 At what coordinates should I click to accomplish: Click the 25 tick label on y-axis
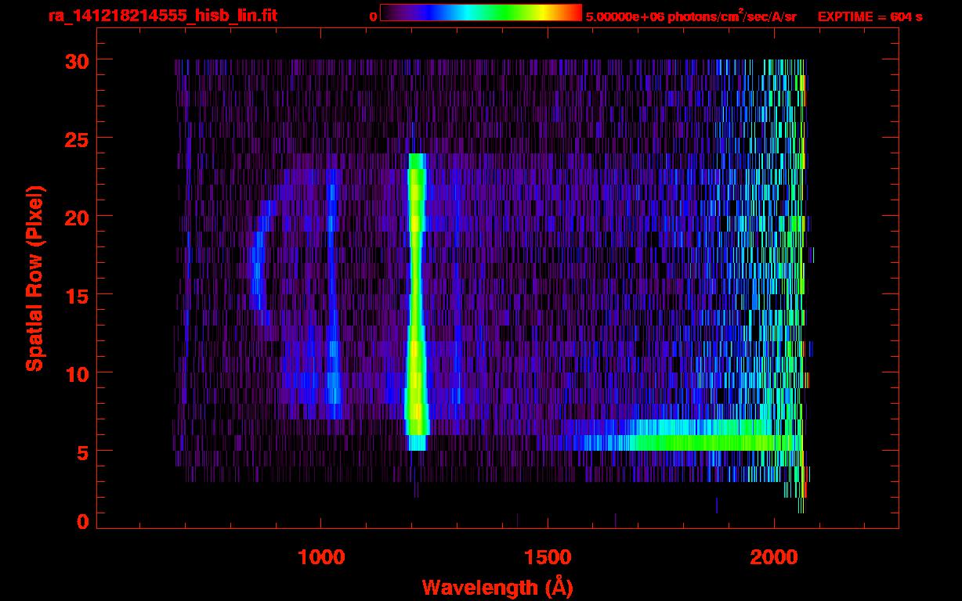point(76,139)
